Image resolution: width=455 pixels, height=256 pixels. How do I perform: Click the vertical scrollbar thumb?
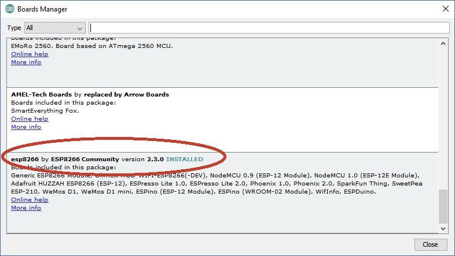click(x=443, y=206)
